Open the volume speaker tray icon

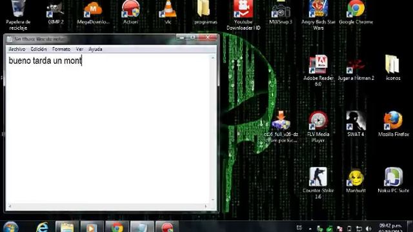(x=368, y=229)
